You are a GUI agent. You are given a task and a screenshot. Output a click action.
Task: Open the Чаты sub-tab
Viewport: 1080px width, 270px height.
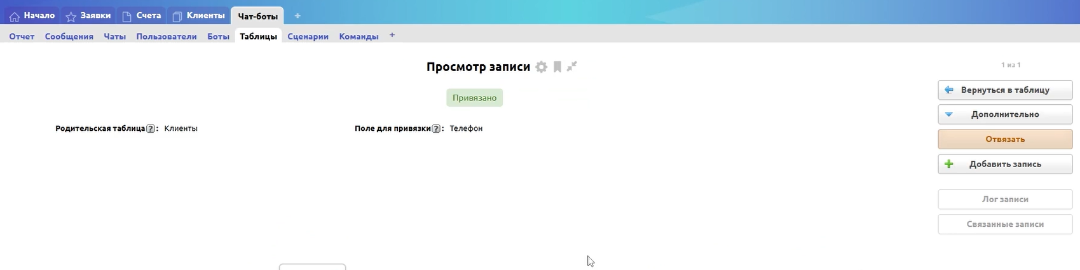(x=114, y=36)
